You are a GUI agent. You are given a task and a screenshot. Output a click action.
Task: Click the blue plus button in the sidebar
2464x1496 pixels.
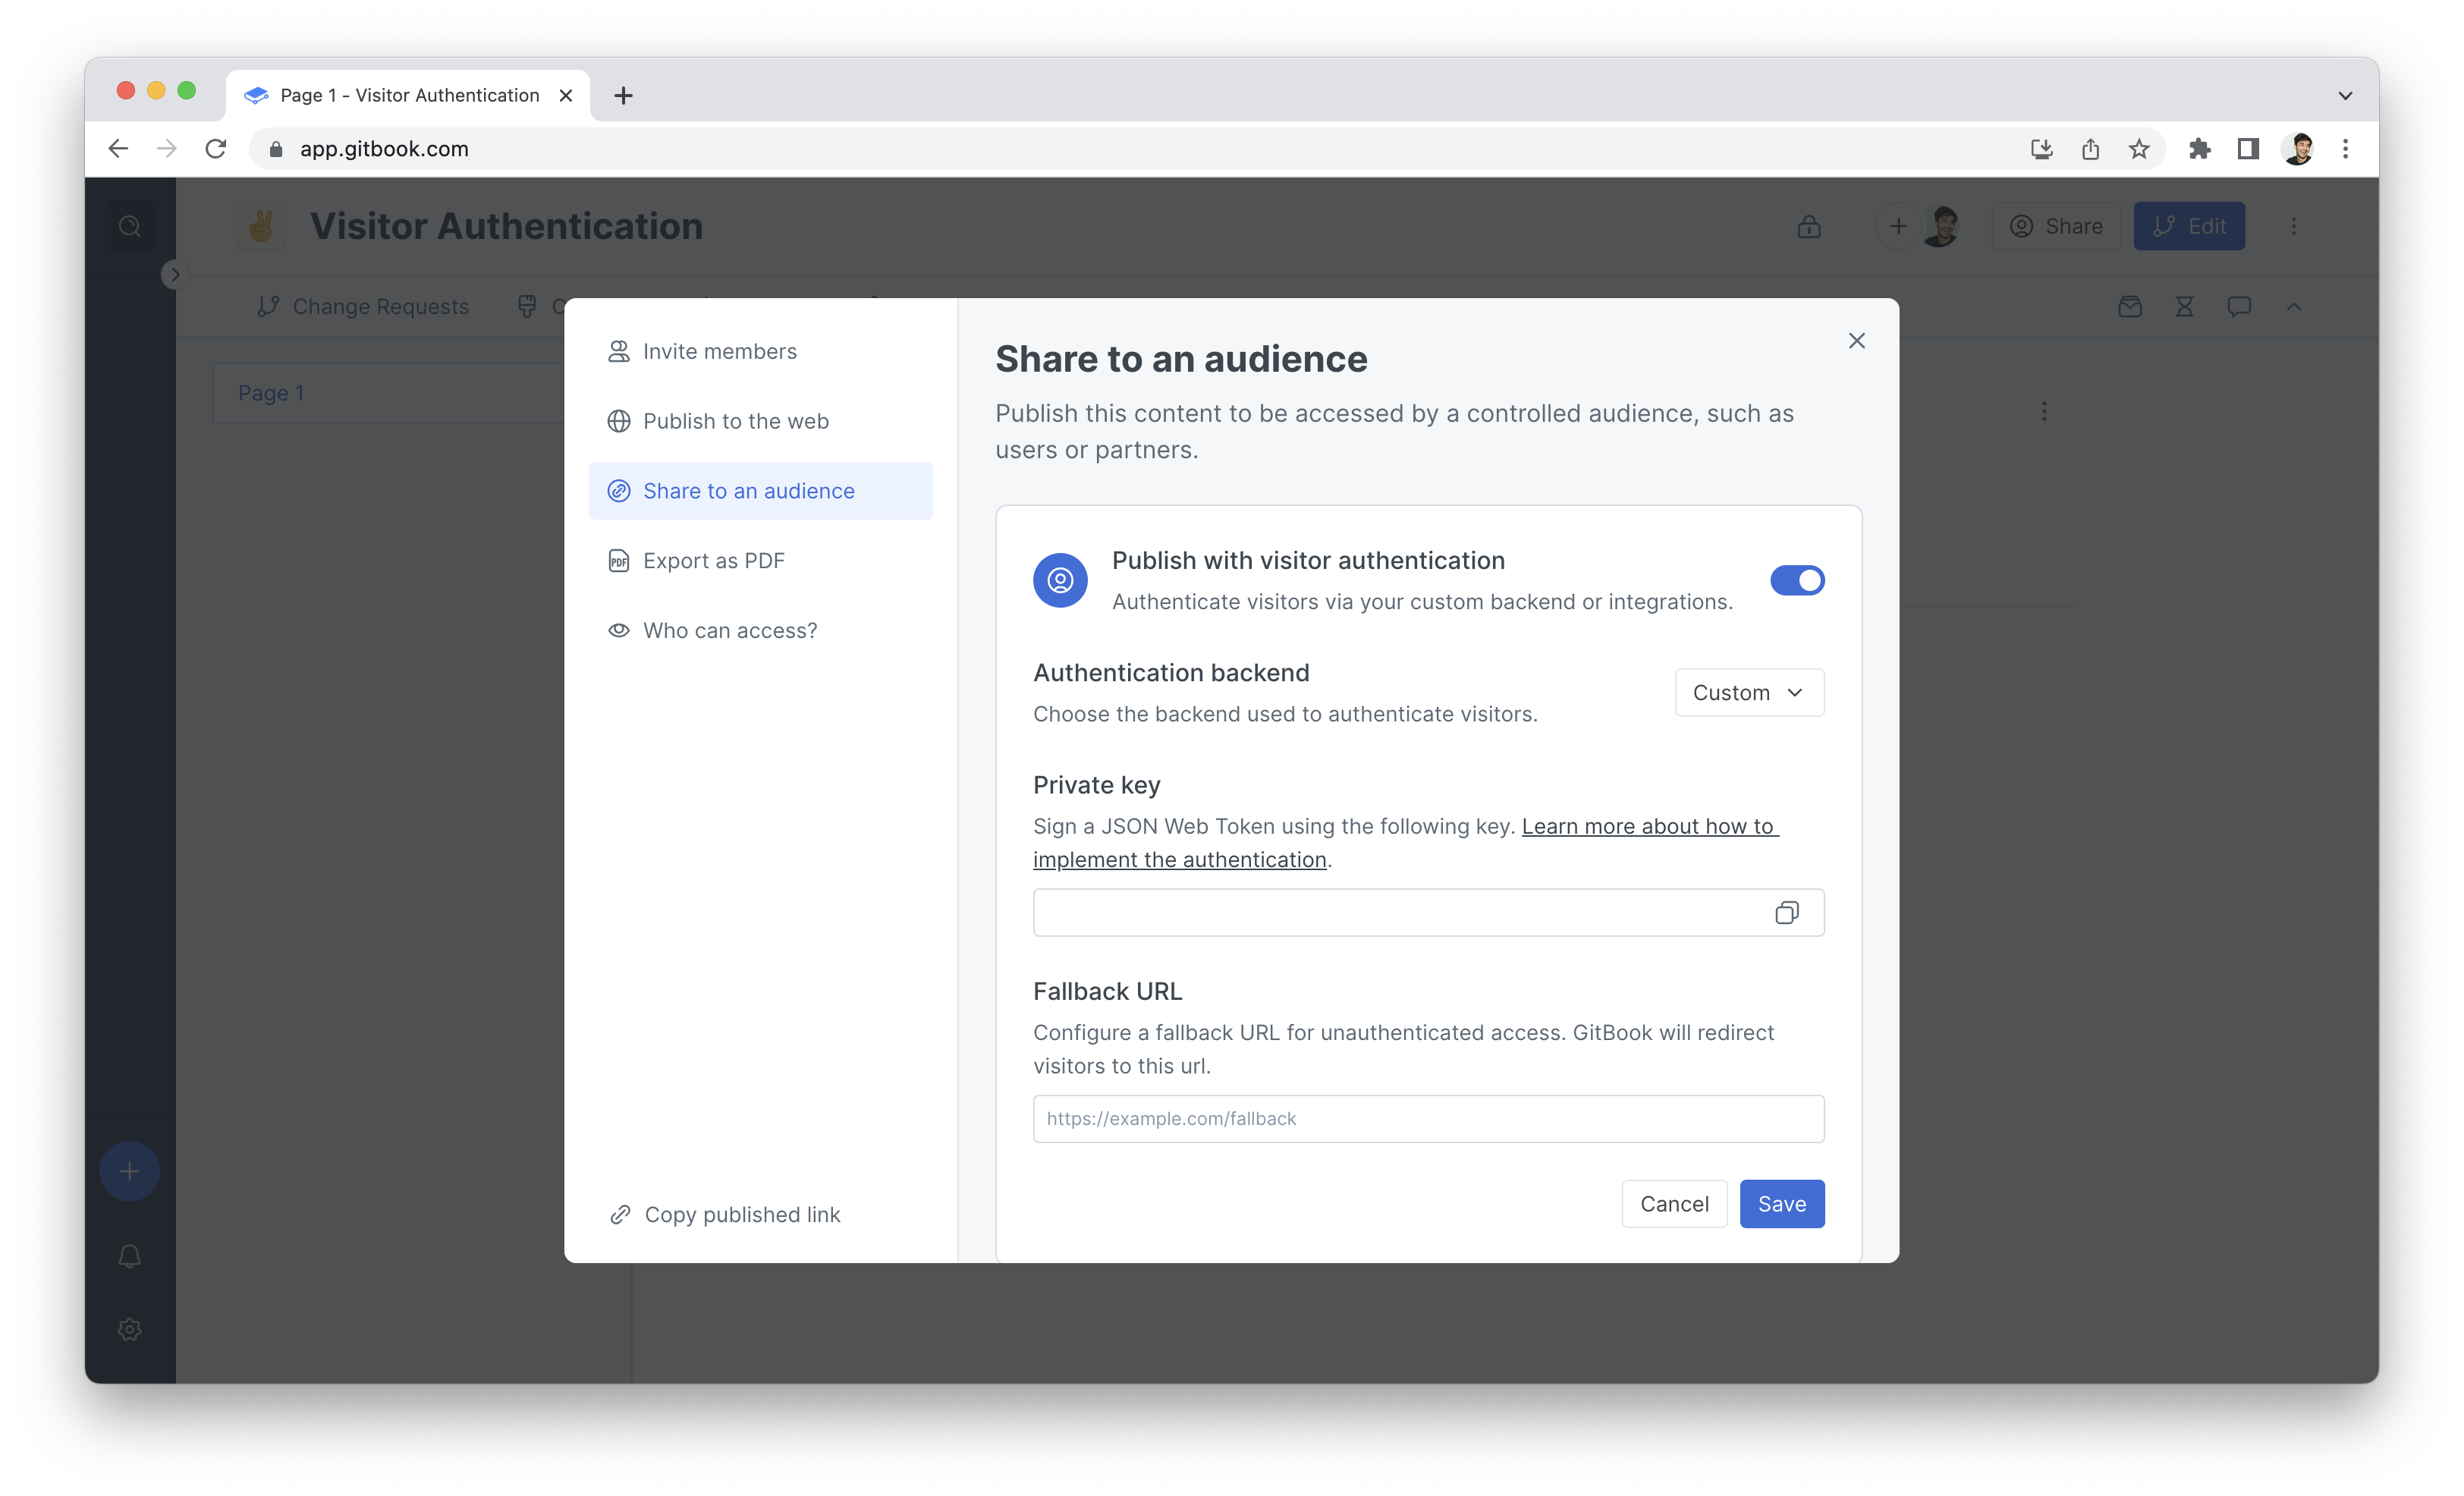click(129, 1171)
